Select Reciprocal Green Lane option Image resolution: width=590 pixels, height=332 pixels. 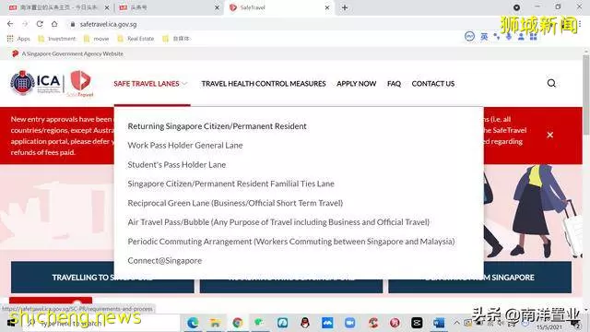click(235, 203)
